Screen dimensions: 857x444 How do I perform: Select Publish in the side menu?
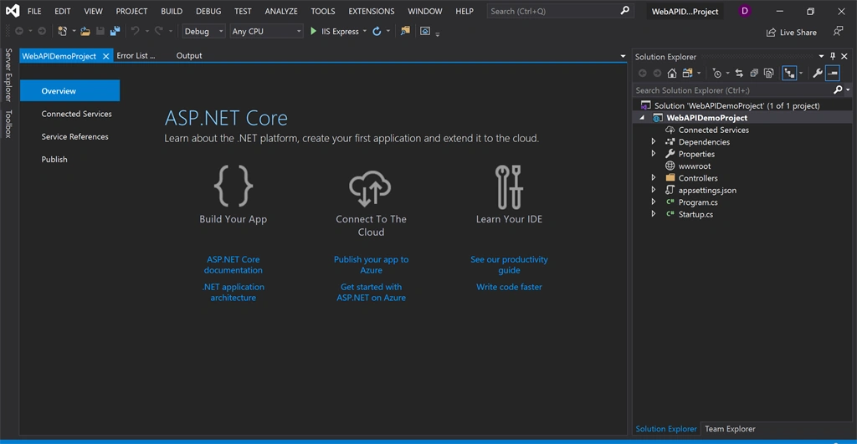tap(54, 160)
